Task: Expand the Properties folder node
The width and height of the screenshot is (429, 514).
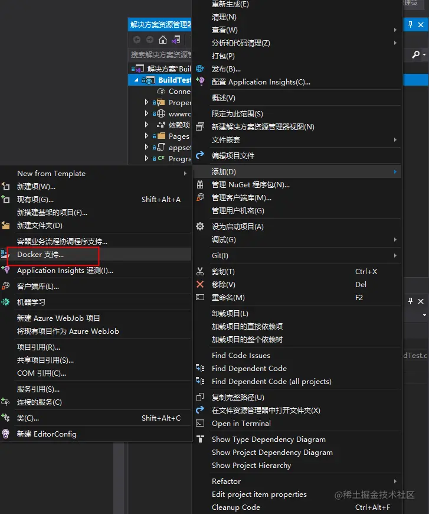Action: pos(146,102)
